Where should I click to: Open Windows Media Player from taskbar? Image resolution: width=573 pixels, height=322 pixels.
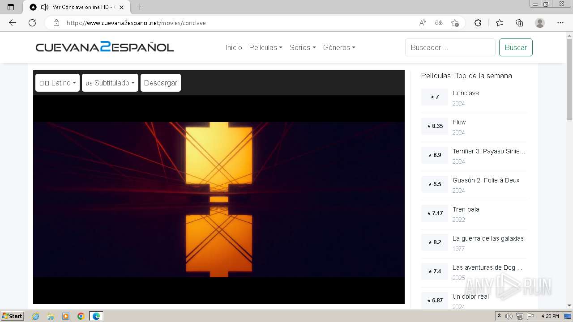click(x=66, y=316)
